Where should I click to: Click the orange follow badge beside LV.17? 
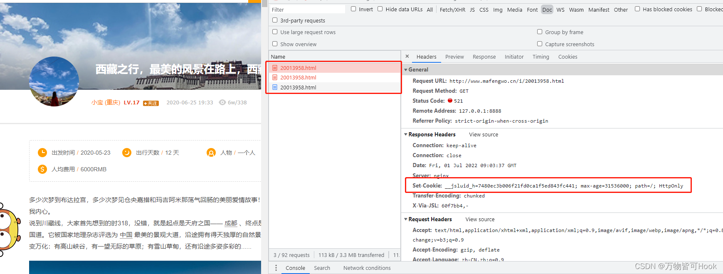click(x=151, y=103)
